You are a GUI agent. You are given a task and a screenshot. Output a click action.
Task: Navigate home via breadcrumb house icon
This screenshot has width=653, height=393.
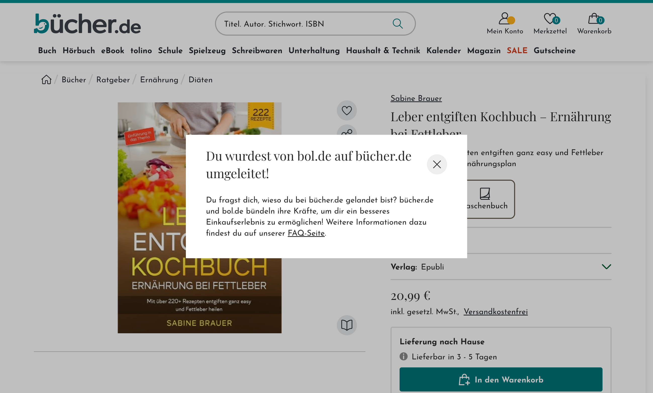tap(46, 80)
